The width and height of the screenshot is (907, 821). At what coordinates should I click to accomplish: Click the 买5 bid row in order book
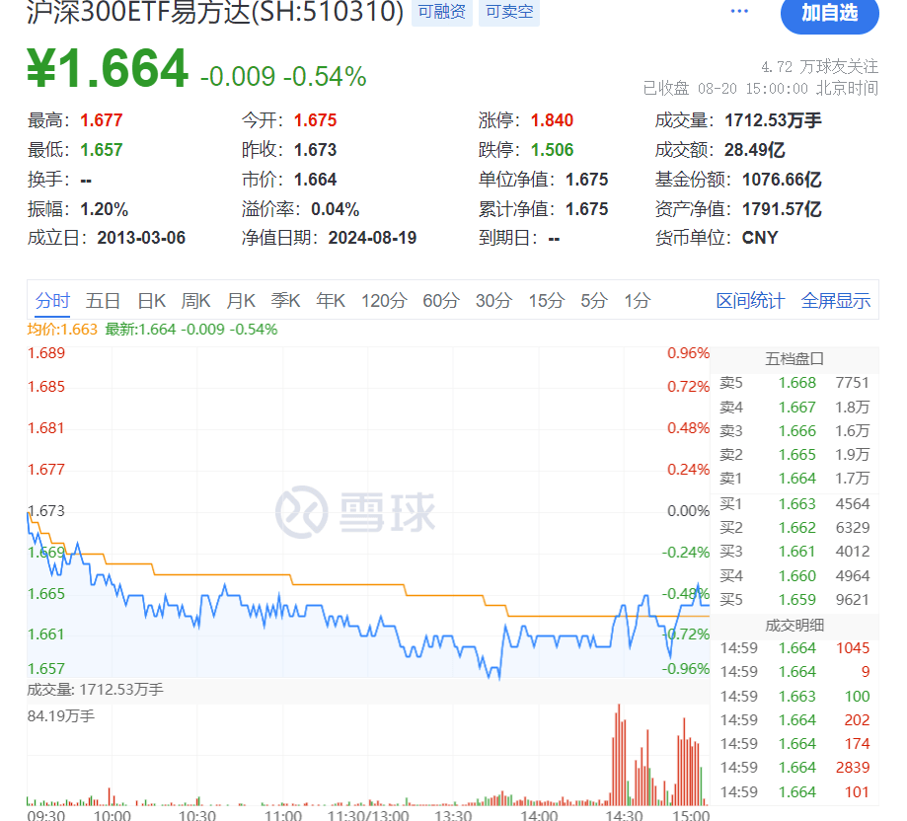(794, 600)
